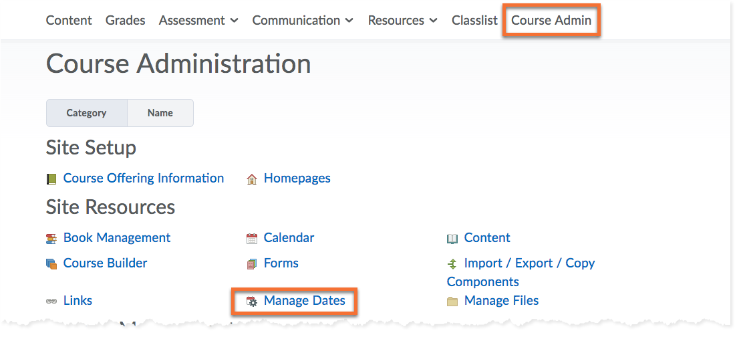Open Course Admin in the navbar
735x347 pixels.
tap(551, 20)
